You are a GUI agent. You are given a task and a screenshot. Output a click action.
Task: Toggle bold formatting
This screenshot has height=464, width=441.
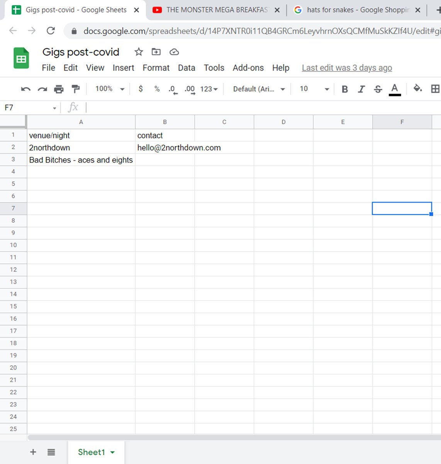[x=344, y=89]
